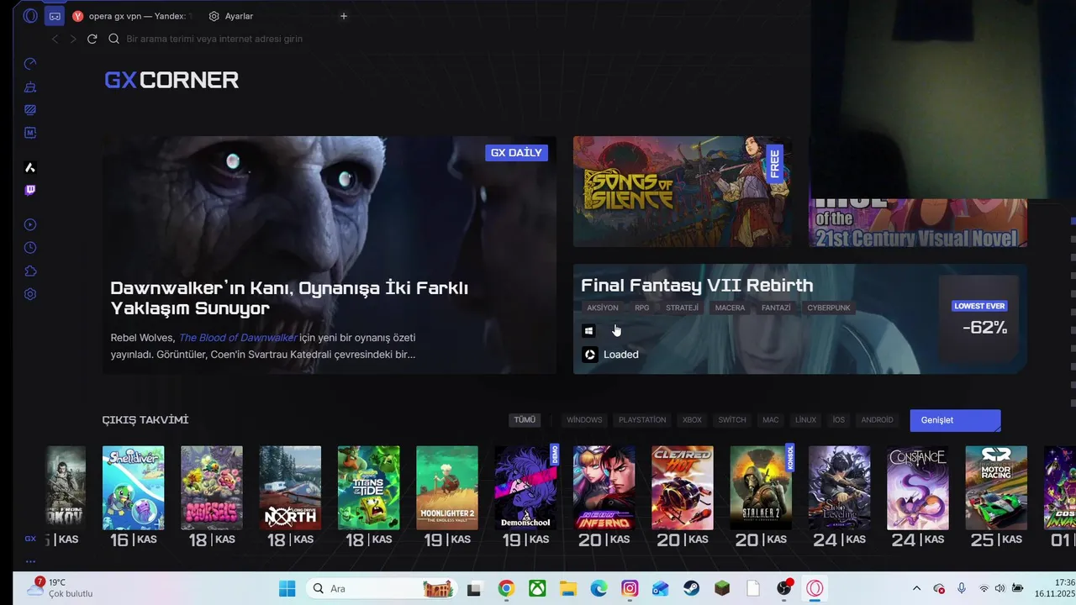Open Minecraft block icon in taskbar

point(722,588)
